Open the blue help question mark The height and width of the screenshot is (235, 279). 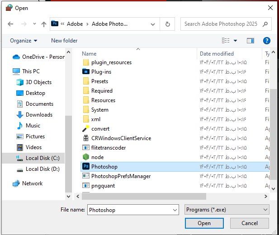266,41
